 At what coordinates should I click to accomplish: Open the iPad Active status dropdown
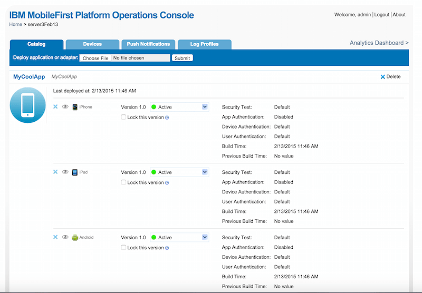click(x=179, y=172)
